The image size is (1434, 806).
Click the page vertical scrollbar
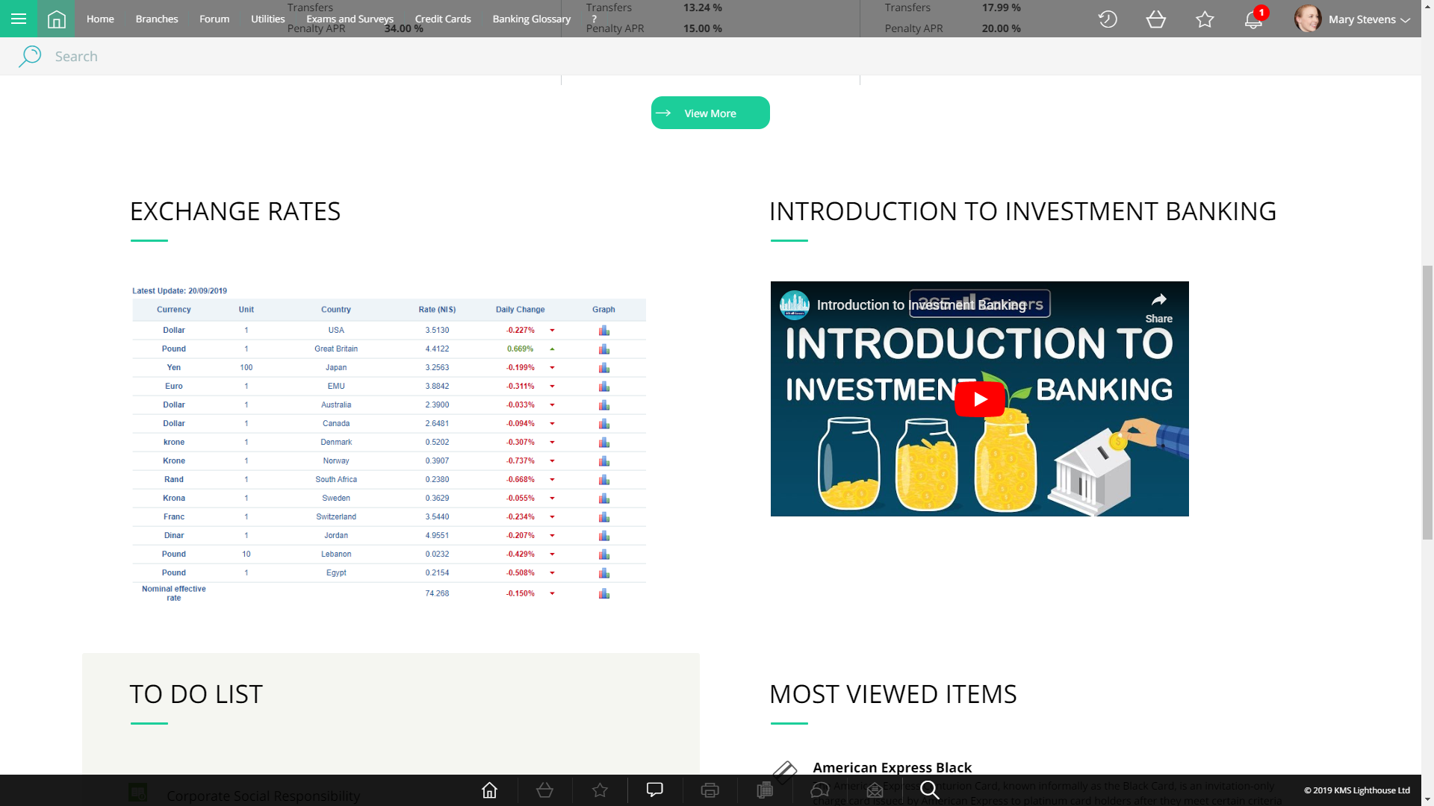pyautogui.click(x=1427, y=402)
